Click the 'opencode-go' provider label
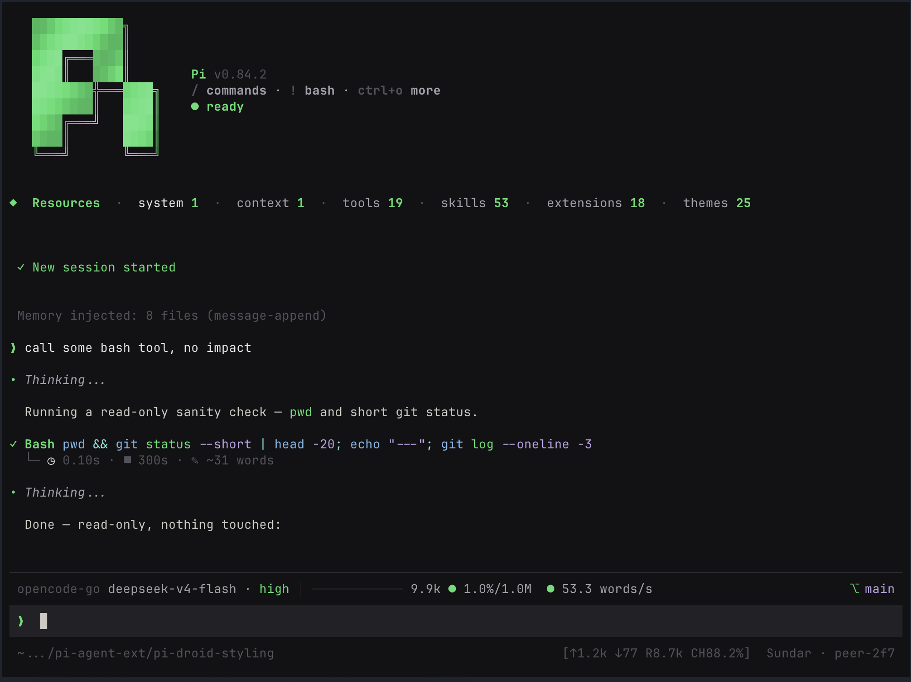 pyautogui.click(x=59, y=589)
